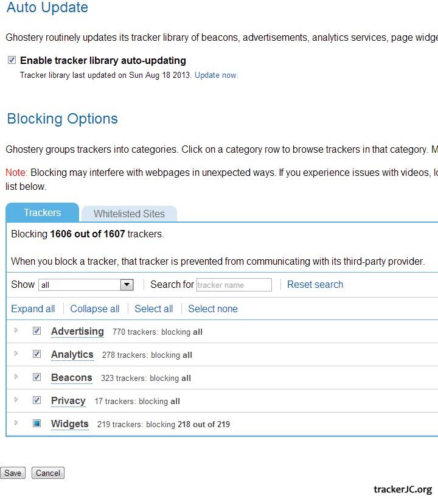This screenshot has height=499, width=438.
Task: Click the Select none link
Action: click(213, 309)
